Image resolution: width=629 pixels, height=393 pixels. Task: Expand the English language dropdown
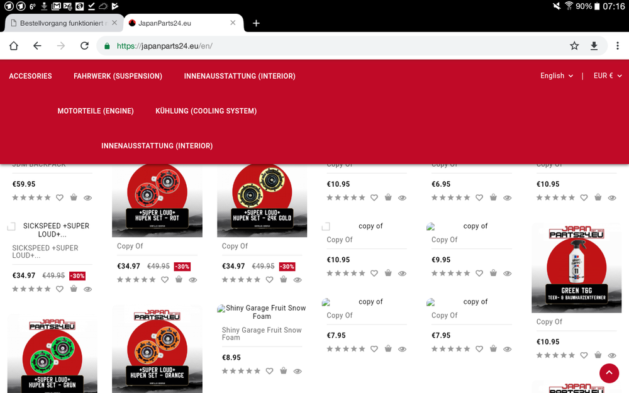557,76
